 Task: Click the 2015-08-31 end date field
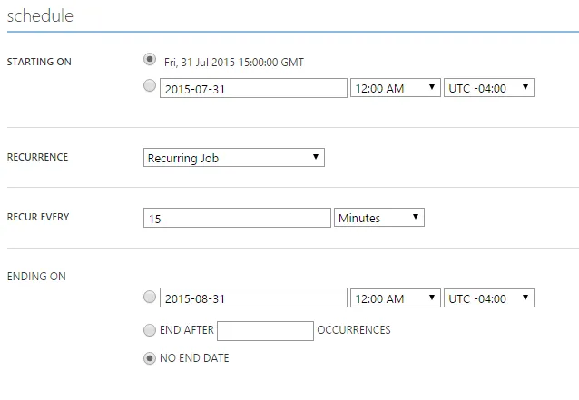[x=253, y=298]
